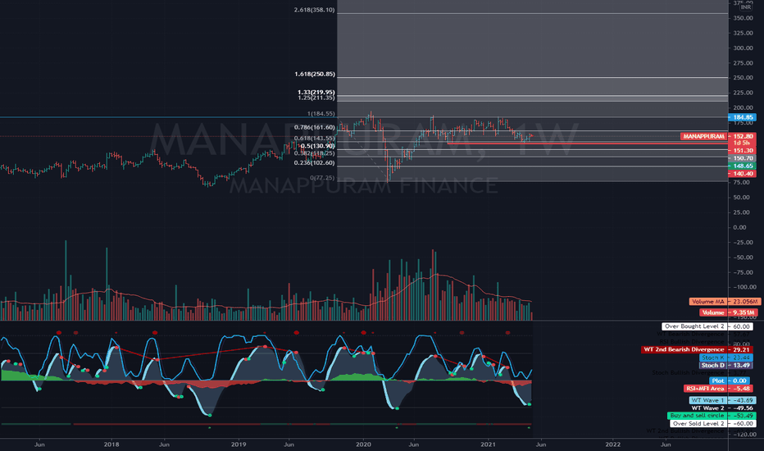The image size is (764, 451).
Task: Click the Volume 9.351M label
Action: click(x=729, y=312)
